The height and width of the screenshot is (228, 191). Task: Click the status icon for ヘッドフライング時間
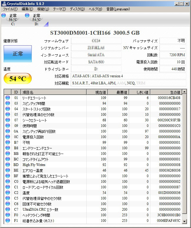click(x=8, y=215)
